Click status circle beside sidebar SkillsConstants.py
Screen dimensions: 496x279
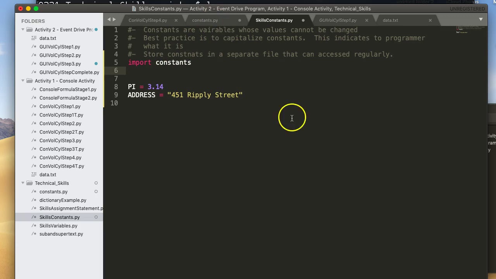click(96, 217)
